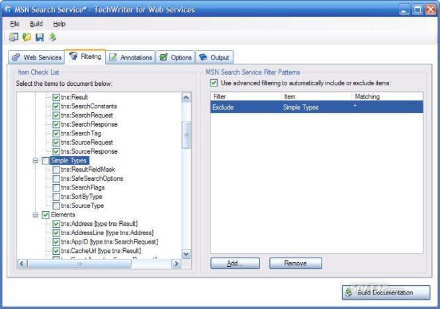
Task: Click the tree's scroll down arrow
Action: coord(187,254)
